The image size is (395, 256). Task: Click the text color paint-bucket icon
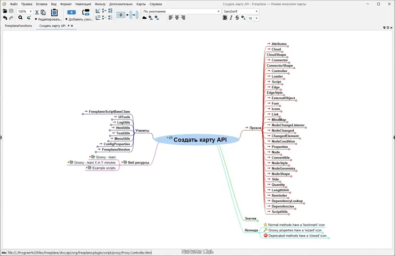(x=243, y=18)
